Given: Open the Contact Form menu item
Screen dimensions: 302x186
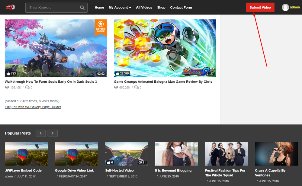Looking at the screenshot, I should pyautogui.click(x=181, y=8).
